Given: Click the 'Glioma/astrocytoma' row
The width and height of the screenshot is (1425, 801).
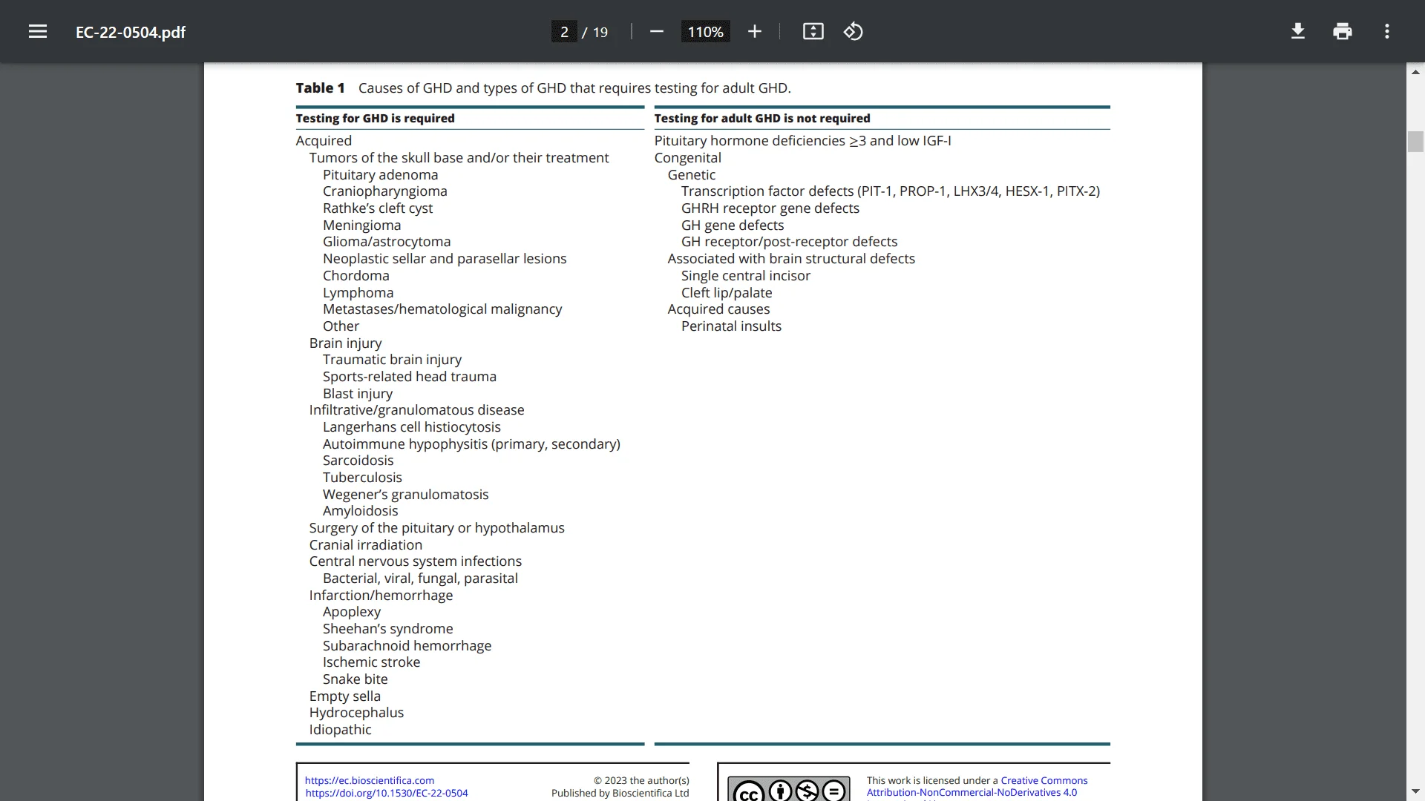Looking at the screenshot, I should pos(386,241).
